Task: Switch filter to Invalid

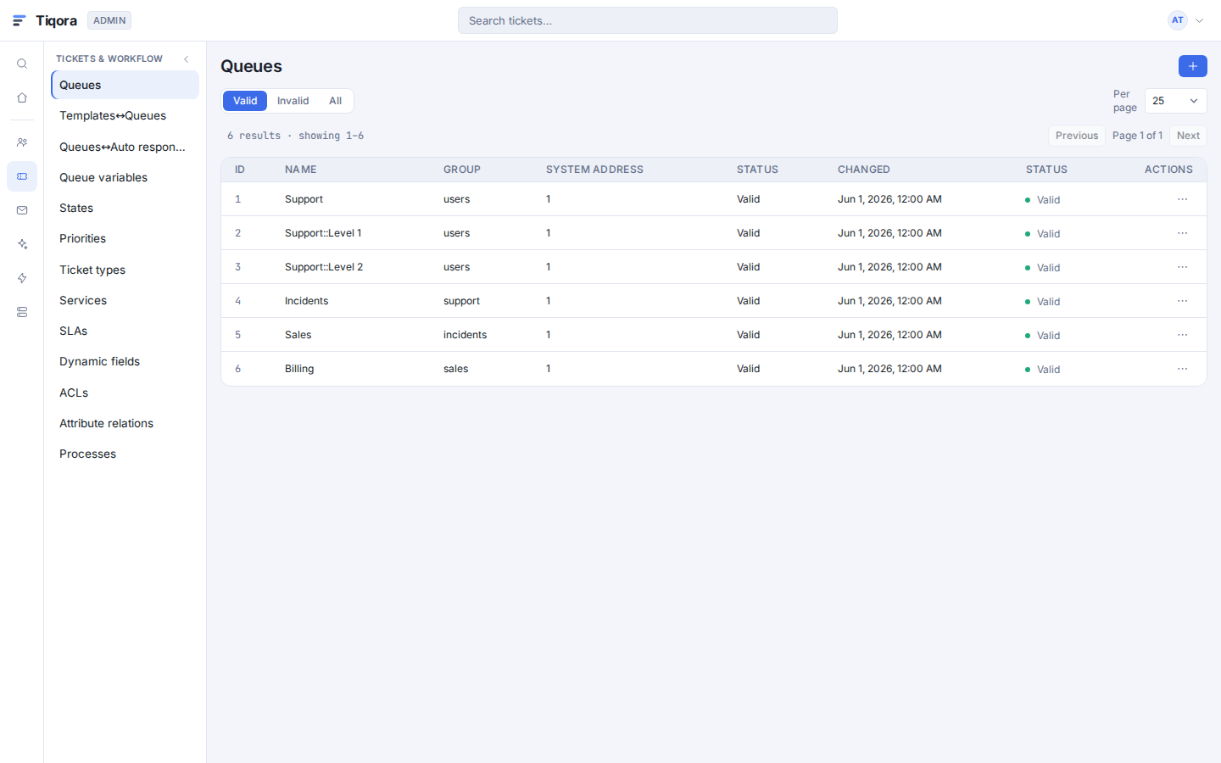Action: tap(293, 101)
